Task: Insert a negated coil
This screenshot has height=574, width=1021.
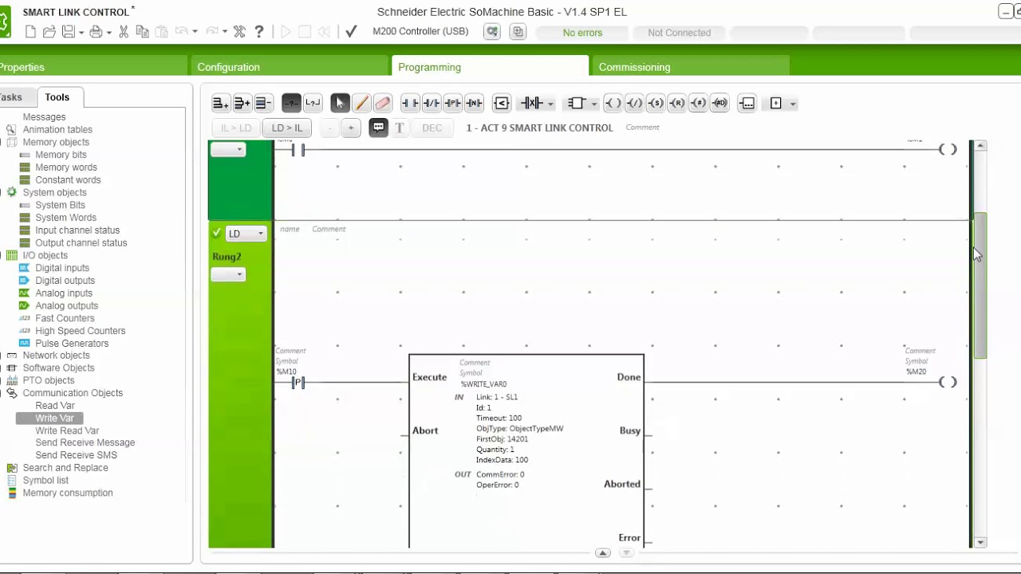Action: [634, 103]
